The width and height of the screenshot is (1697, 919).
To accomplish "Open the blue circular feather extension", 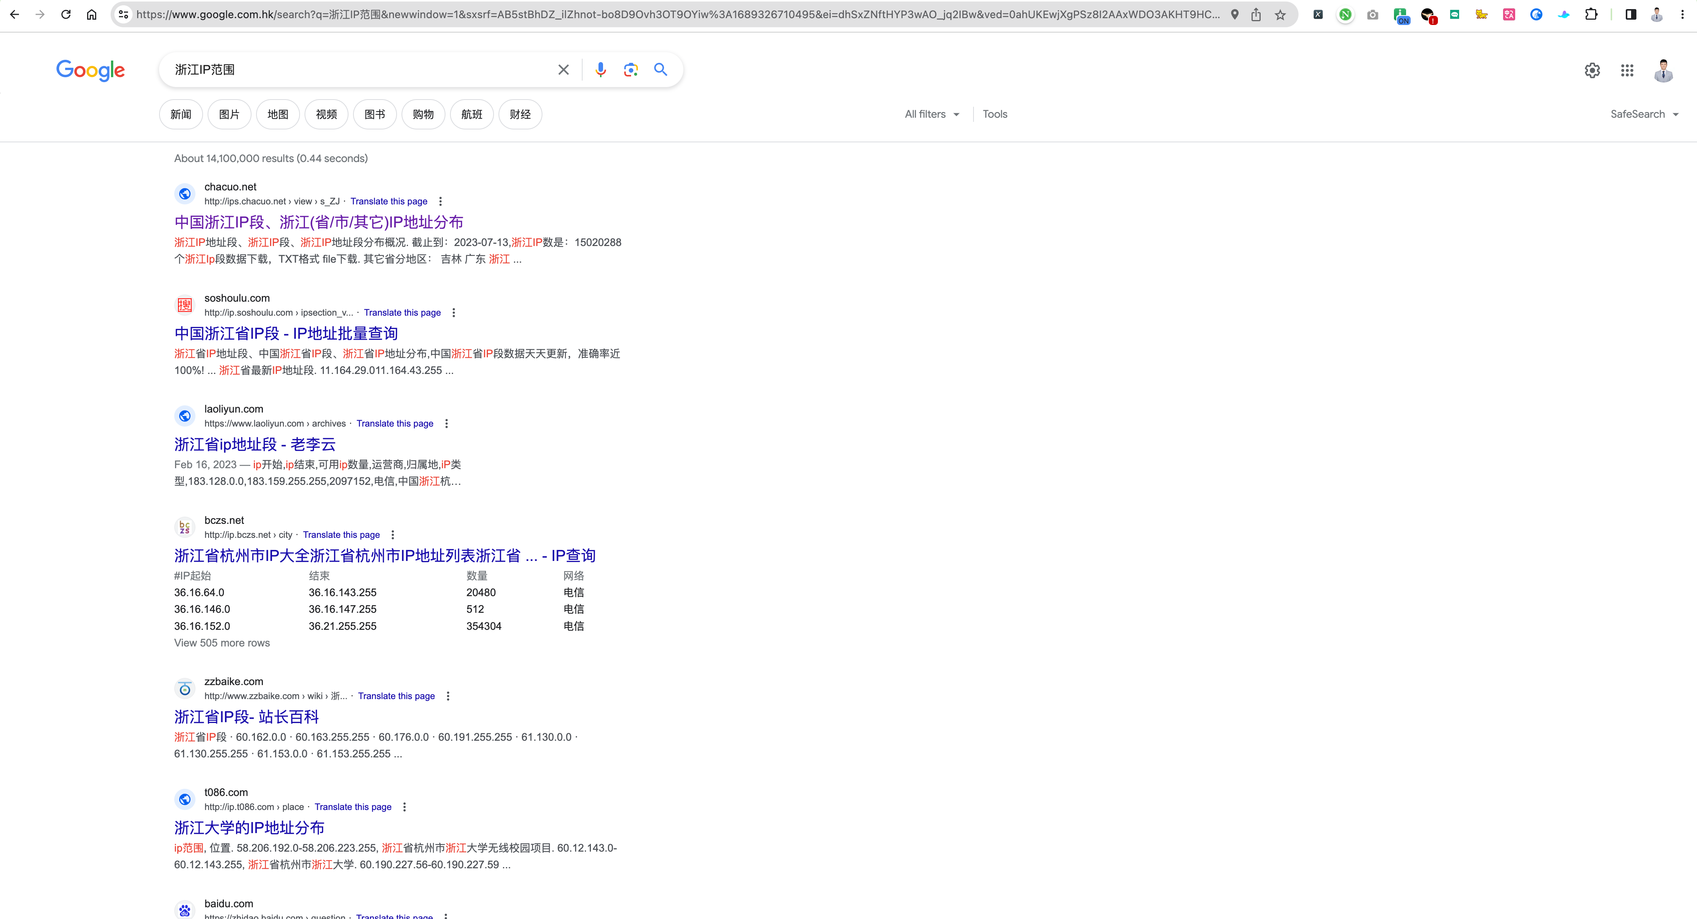I will (x=1536, y=14).
